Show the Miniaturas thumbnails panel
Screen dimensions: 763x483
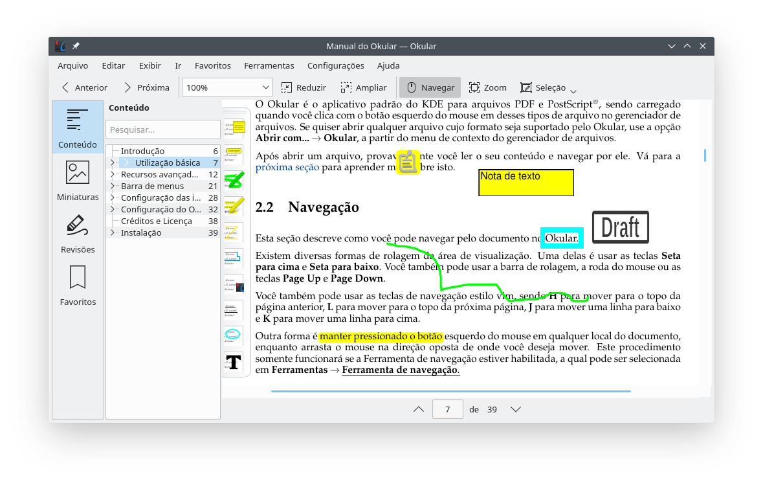78,180
